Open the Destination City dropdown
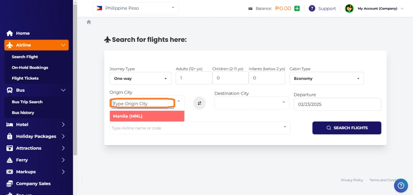Image resolution: width=413 pixels, height=195 pixels. pyautogui.click(x=252, y=103)
